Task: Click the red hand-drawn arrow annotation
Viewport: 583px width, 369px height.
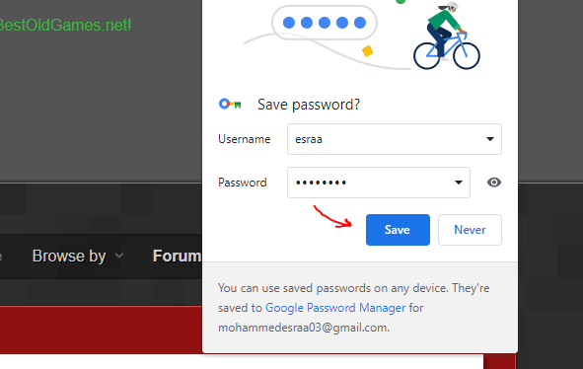Action: [332, 216]
